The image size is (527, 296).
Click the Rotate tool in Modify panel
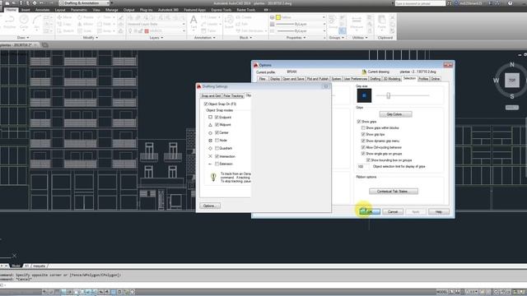click(86, 17)
